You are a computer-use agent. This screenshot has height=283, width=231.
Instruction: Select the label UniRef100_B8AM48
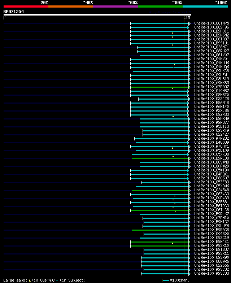[212, 103]
